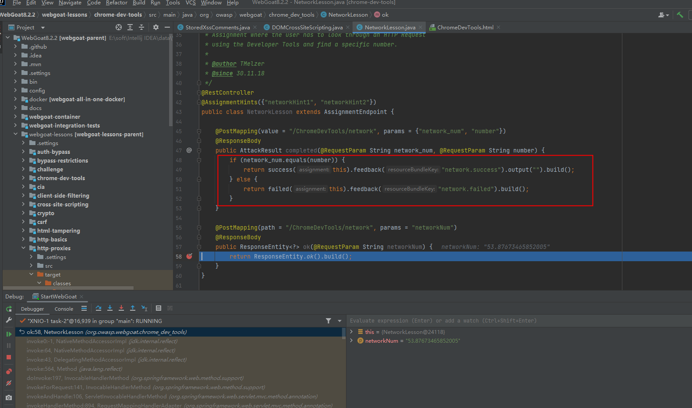Switch to ChromeDevTools.html tab

point(465,27)
